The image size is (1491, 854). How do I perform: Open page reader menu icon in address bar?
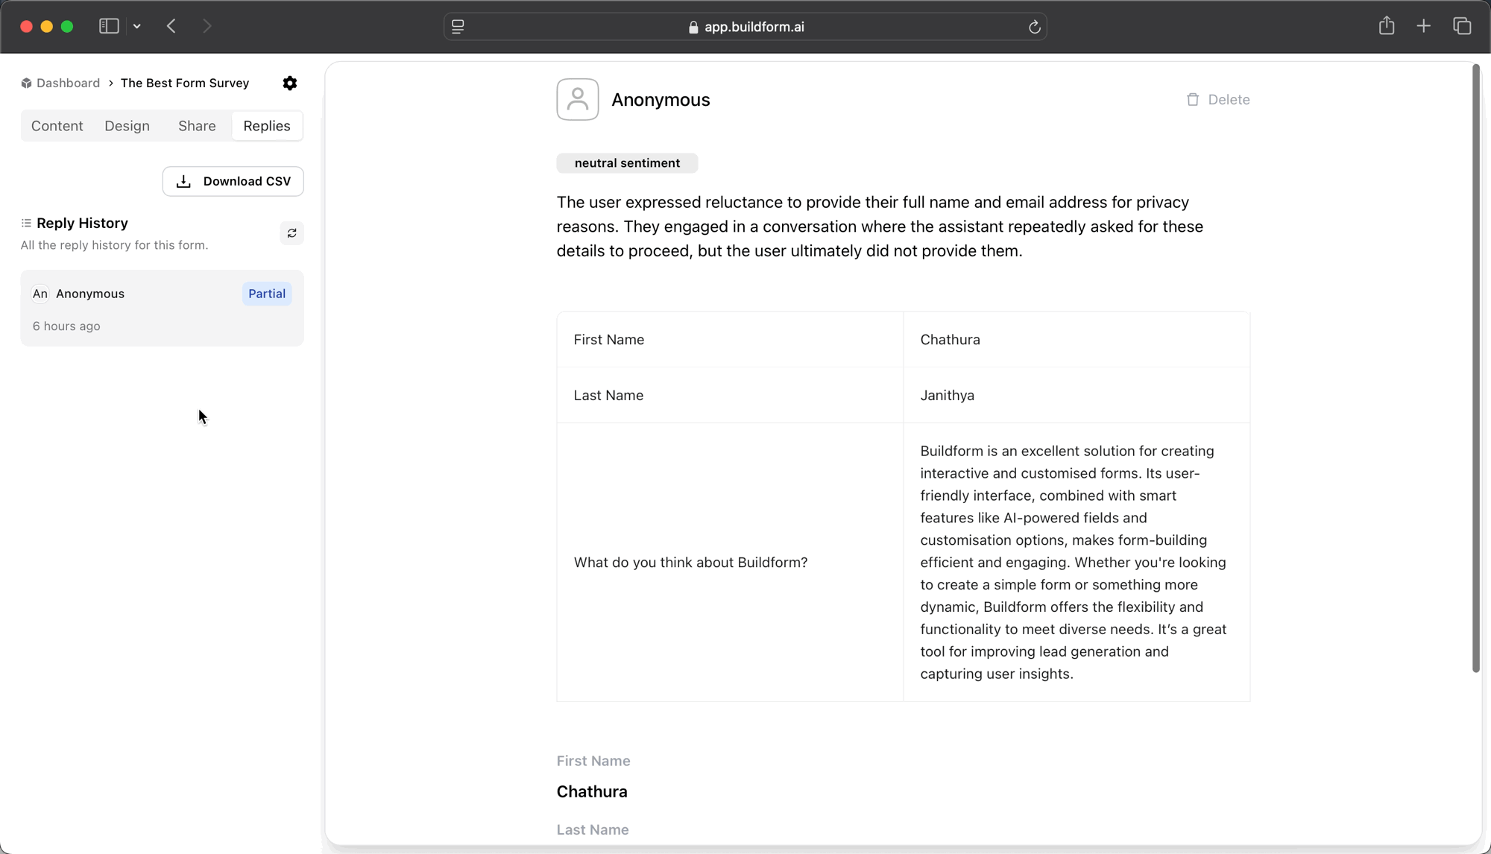click(x=458, y=27)
